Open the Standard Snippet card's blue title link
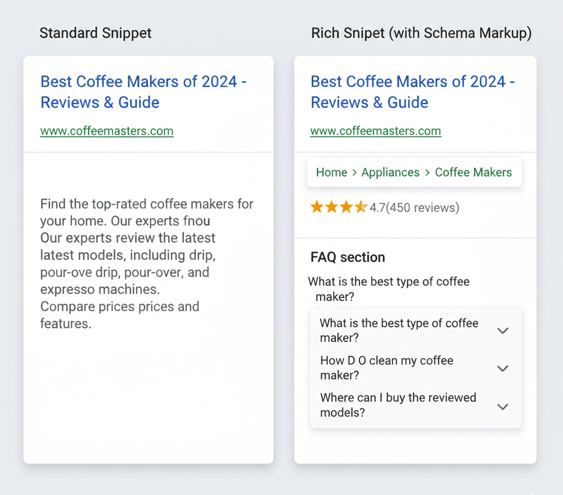 pos(143,92)
